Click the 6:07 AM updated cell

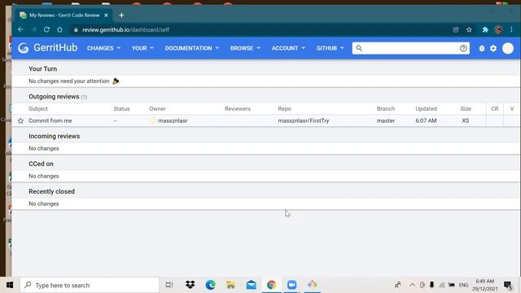coord(426,121)
